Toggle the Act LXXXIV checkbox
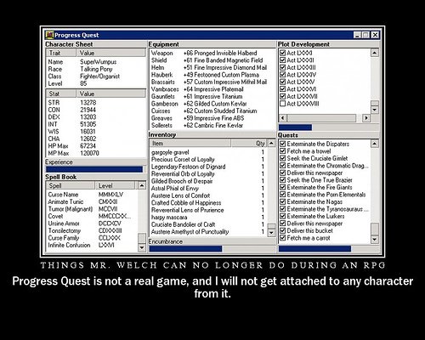The image size is (425, 340). click(x=282, y=75)
